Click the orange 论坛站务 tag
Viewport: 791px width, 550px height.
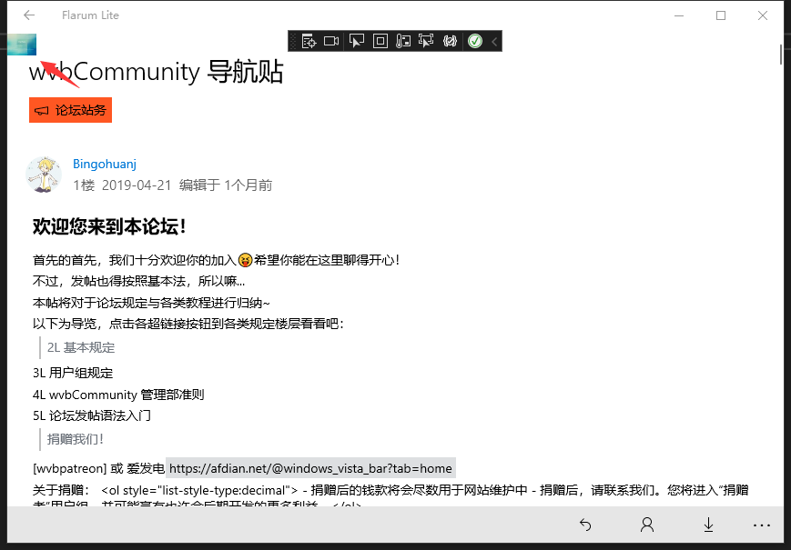click(71, 110)
